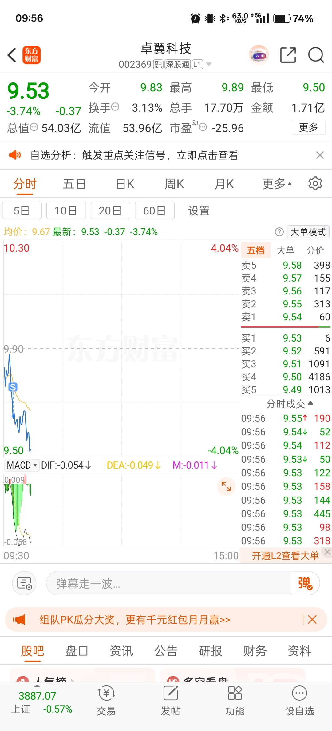Tap the S sell marker on chart
The width and height of the screenshot is (332, 731).
click(x=13, y=387)
